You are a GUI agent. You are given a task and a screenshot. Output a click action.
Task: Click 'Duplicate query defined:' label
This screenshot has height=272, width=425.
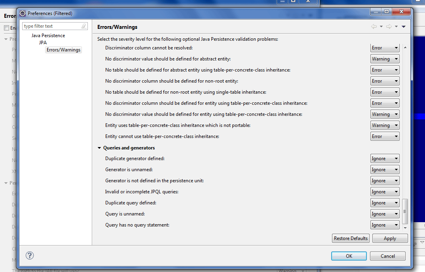[x=131, y=203]
